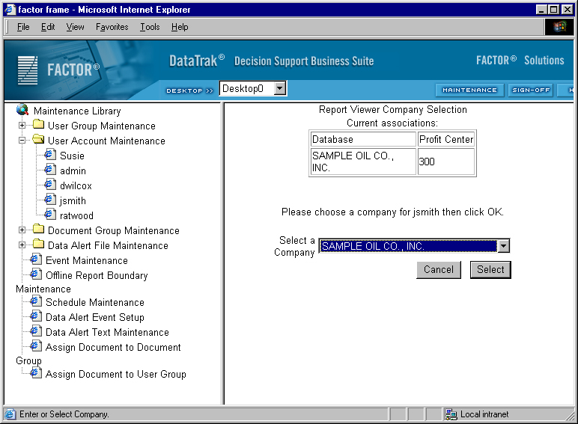578x424 pixels.
Task: Click the Sign-Off header button
Action: pyautogui.click(x=531, y=90)
